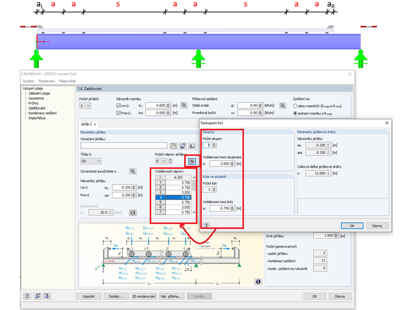Open the Nastavení menu
Screen dimensions: 413x310
click(x=47, y=81)
